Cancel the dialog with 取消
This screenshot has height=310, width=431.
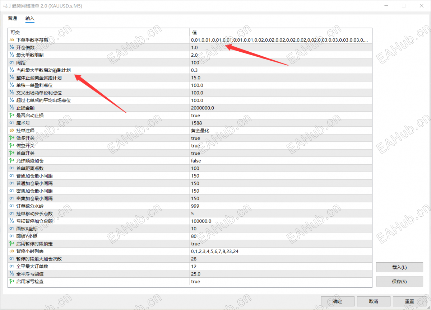click(374, 301)
